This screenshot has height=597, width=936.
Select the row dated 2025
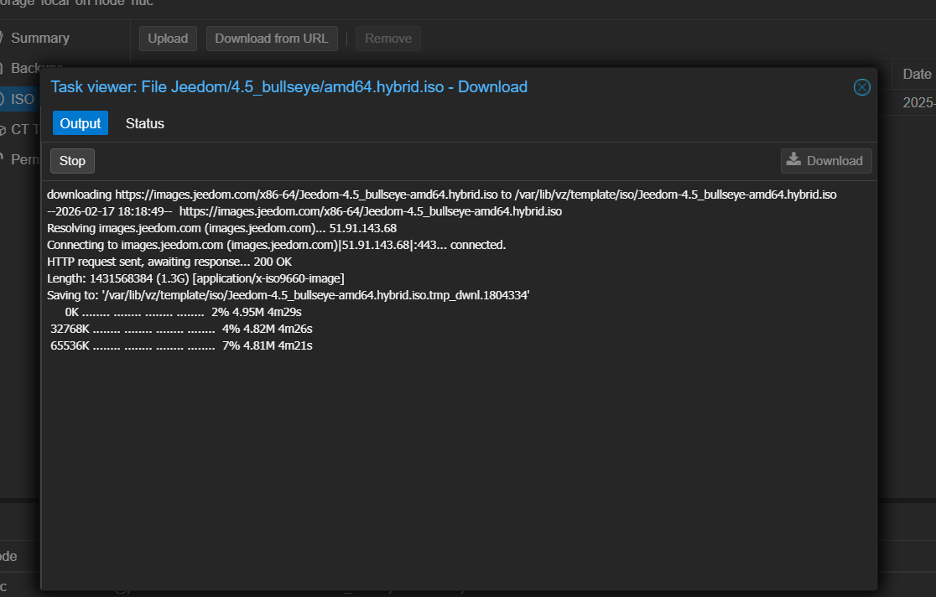pyautogui.click(x=916, y=102)
